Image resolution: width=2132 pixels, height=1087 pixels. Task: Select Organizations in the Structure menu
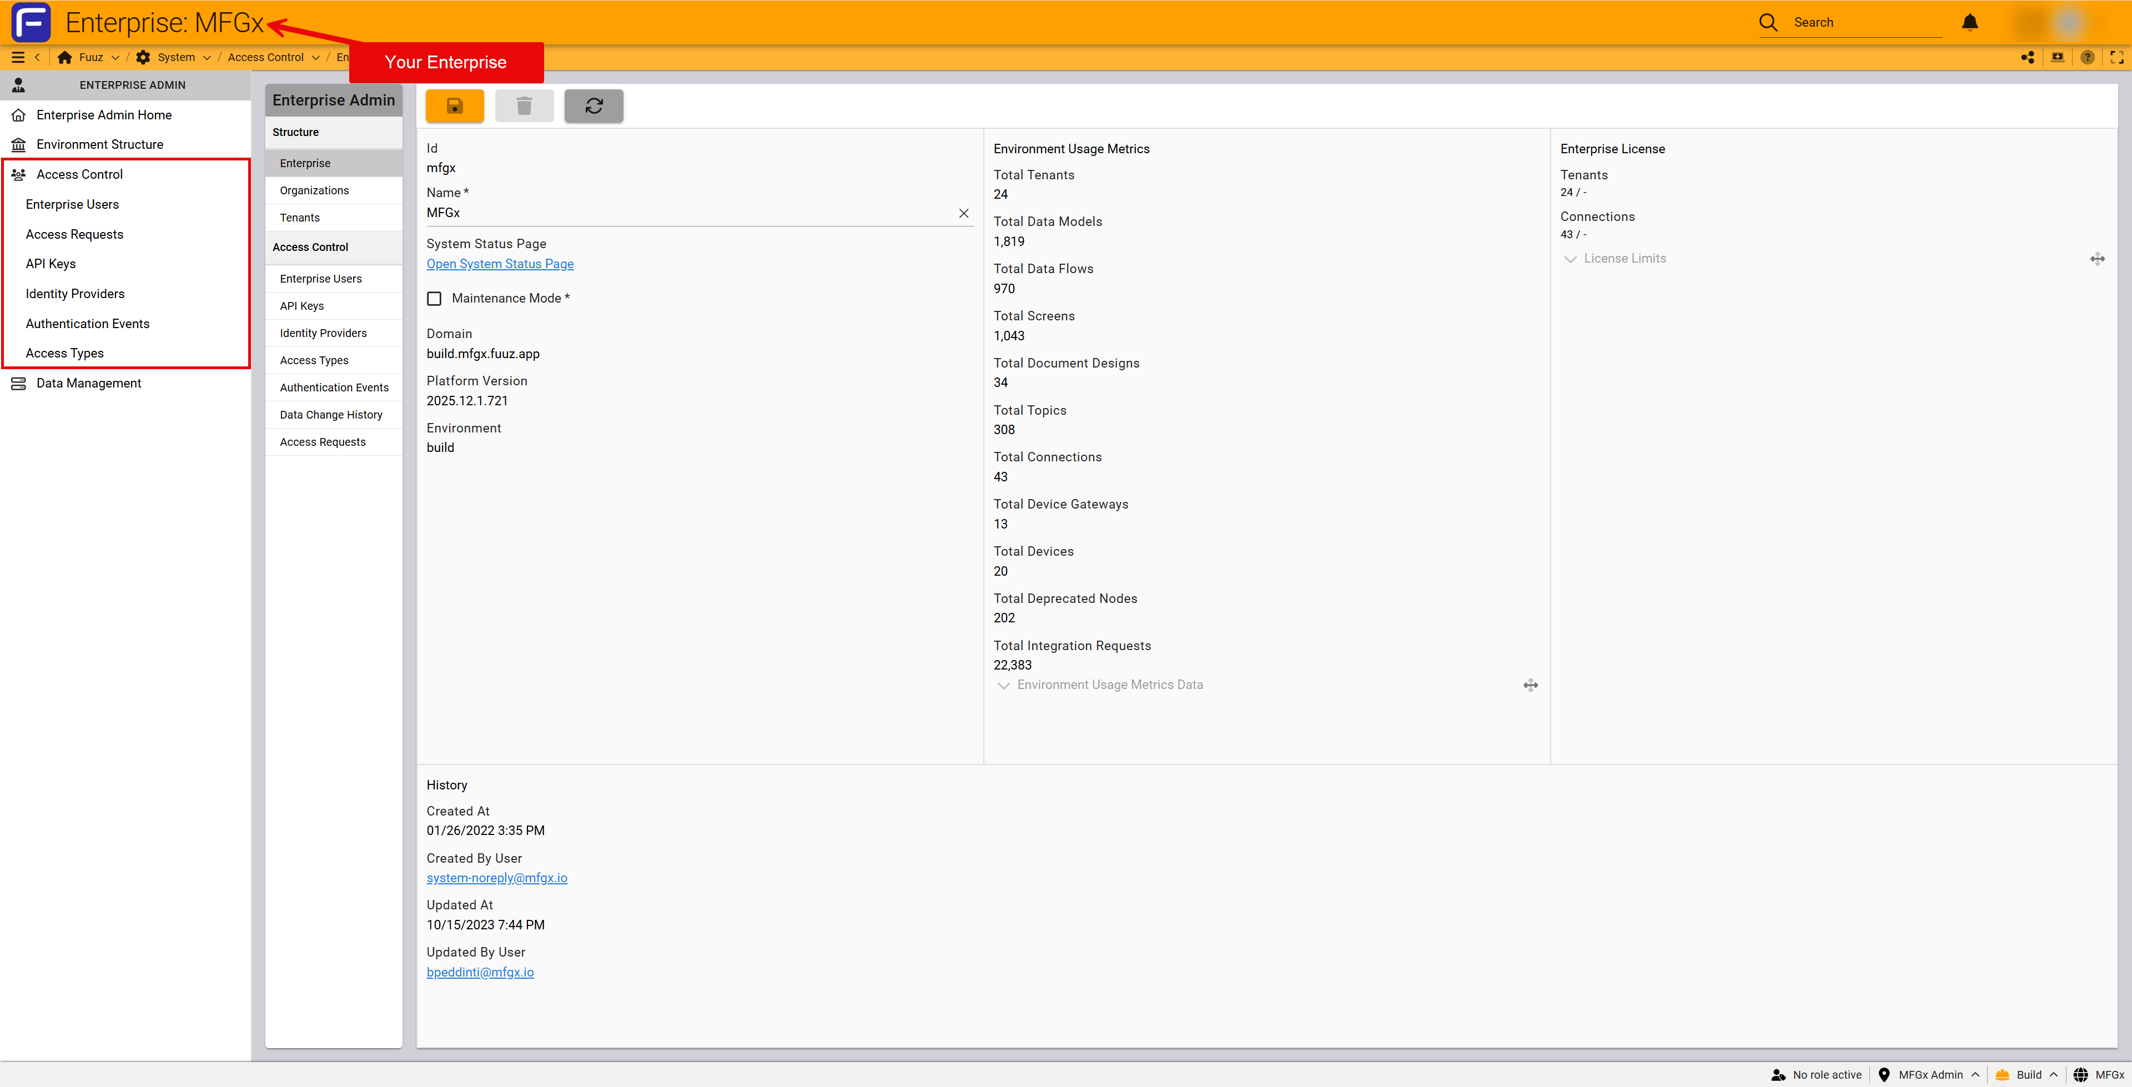click(314, 190)
